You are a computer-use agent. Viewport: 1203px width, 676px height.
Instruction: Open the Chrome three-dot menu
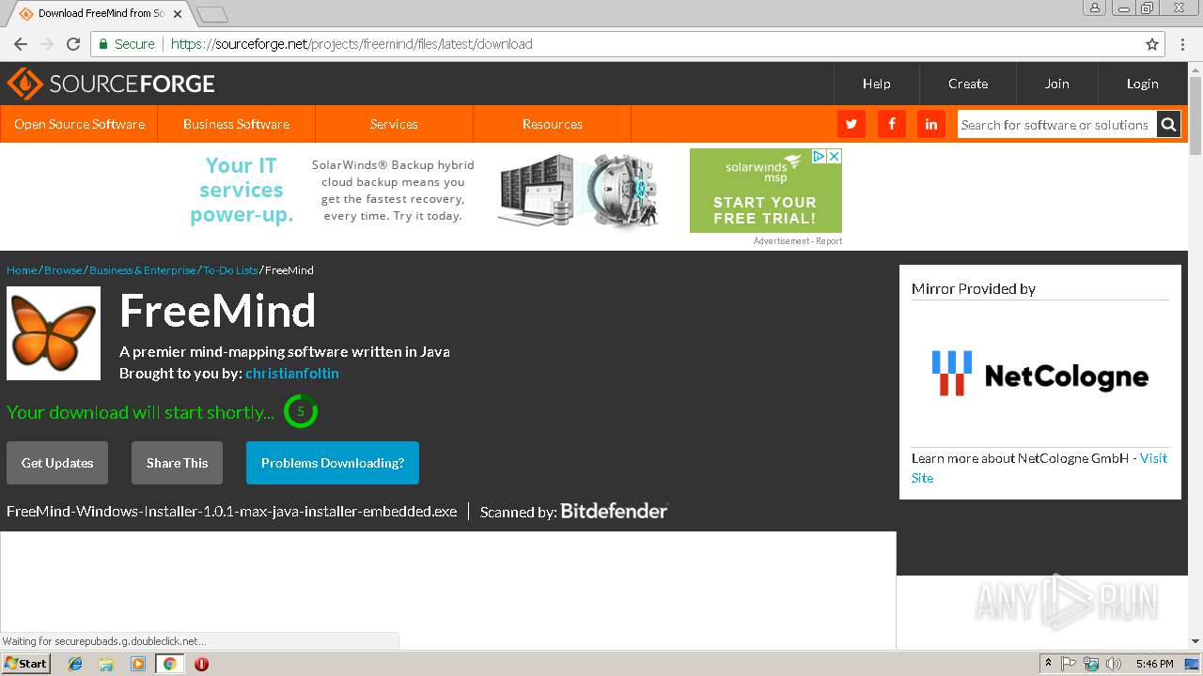(x=1180, y=44)
